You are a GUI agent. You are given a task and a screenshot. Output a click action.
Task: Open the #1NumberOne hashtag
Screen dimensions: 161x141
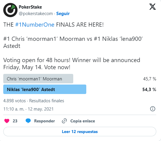click(x=35, y=25)
